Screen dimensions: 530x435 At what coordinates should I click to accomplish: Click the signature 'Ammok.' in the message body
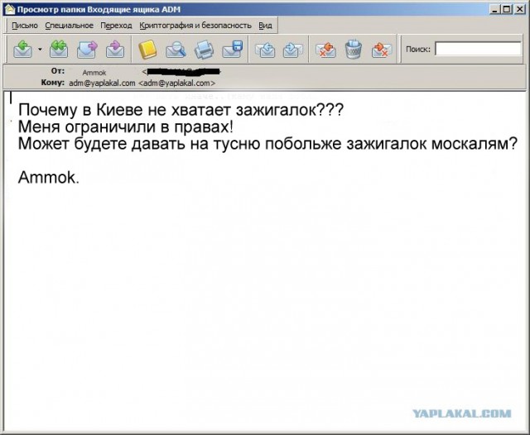(49, 177)
